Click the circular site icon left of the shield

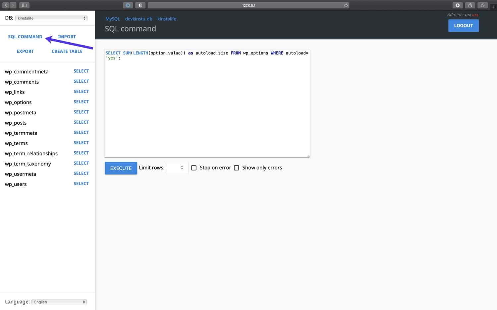[128, 5]
